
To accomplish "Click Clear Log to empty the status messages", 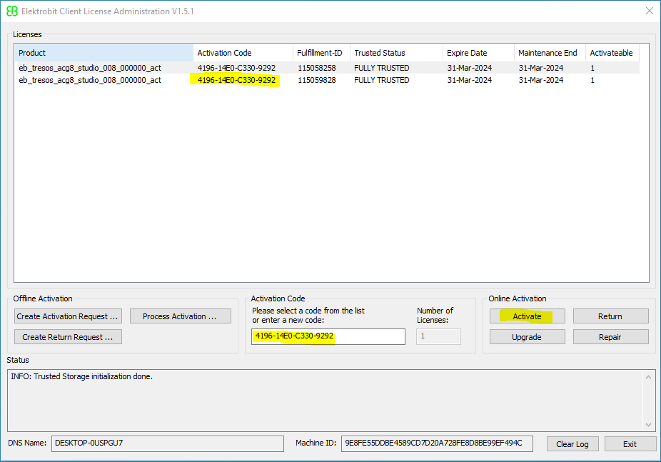I will pos(572,443).
